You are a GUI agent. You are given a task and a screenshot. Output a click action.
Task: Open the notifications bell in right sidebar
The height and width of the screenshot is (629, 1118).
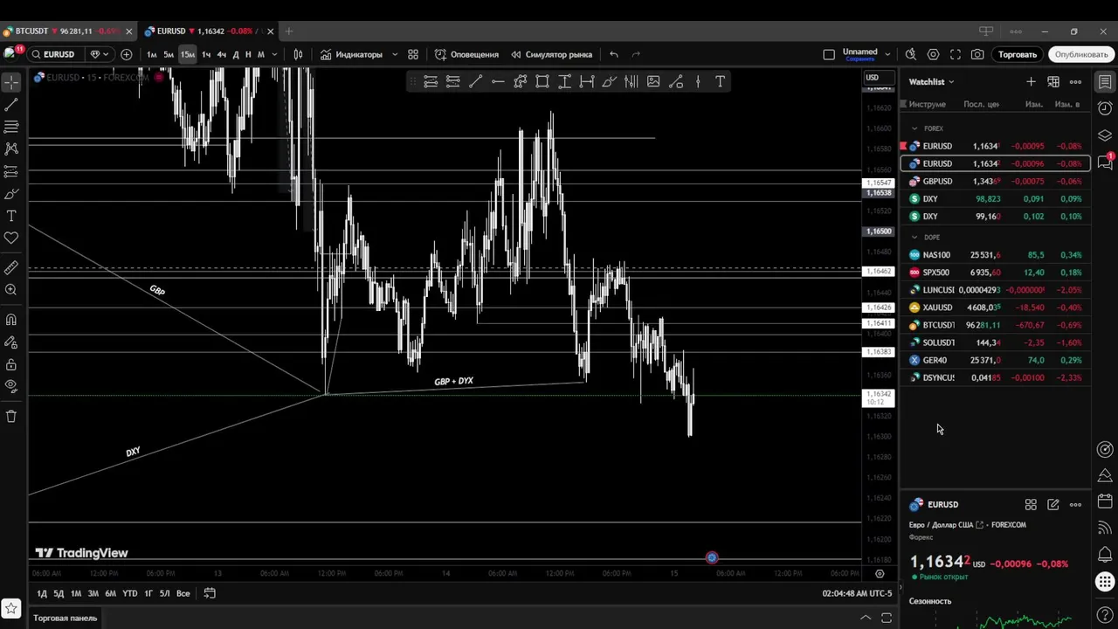[1105, 555]
